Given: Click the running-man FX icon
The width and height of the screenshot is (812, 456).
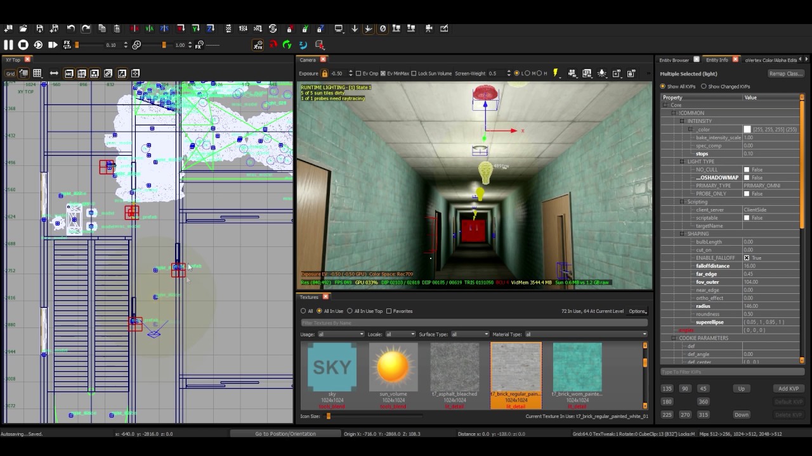Looking at the screenshot, I should pyautogui.click(x=258, y=45).
